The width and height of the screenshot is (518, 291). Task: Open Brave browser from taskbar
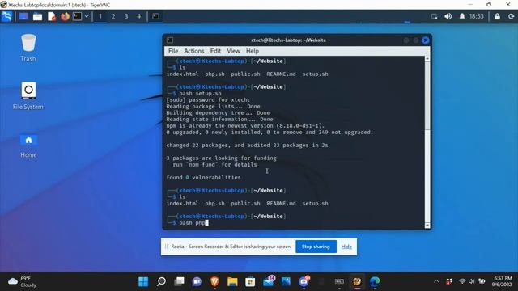tap(214, 281)
